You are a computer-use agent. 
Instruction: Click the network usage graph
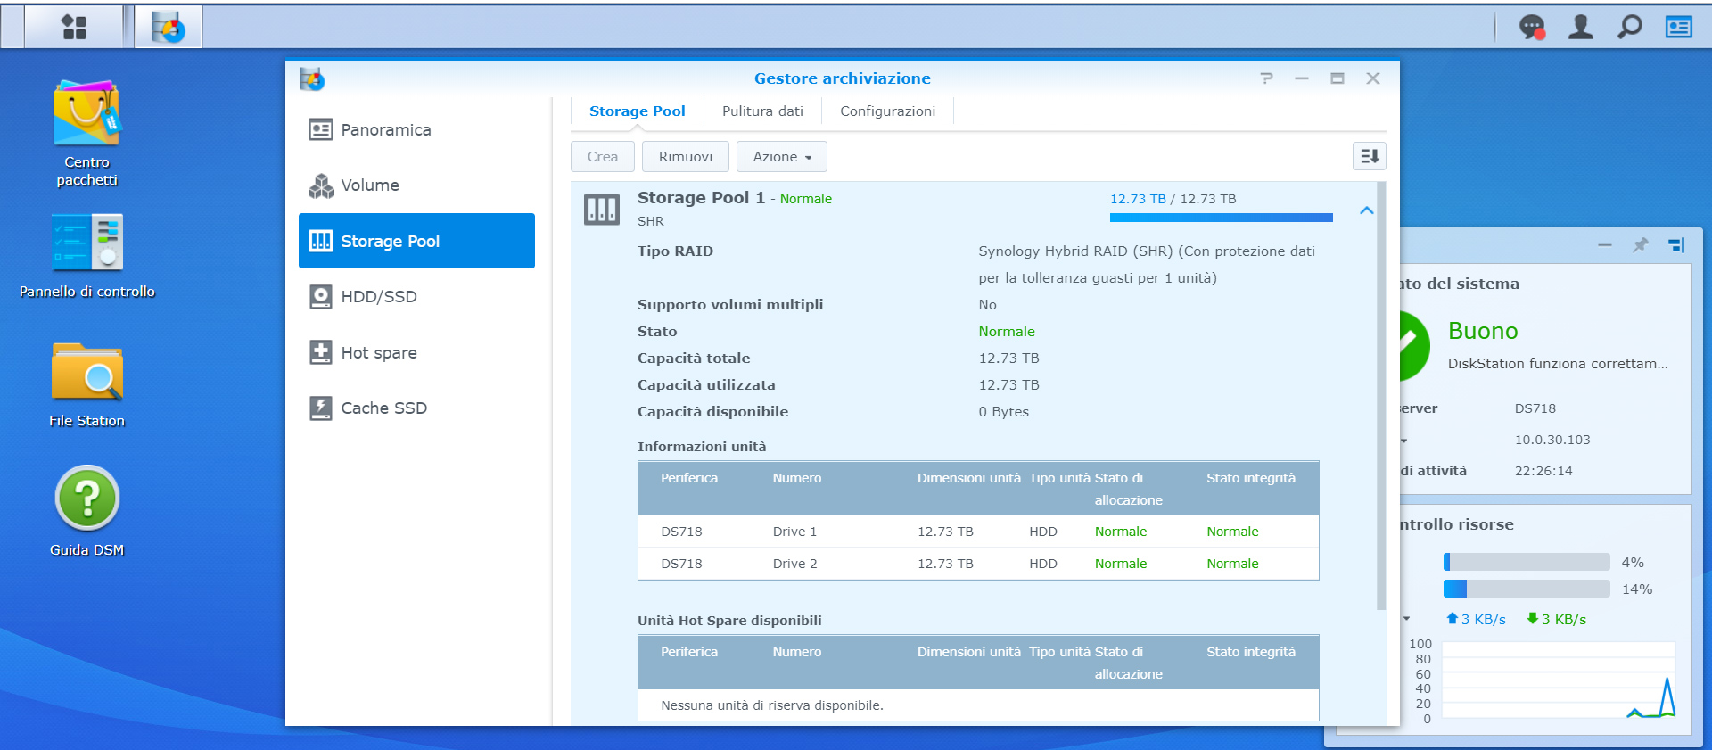[x=1559, y=680]
